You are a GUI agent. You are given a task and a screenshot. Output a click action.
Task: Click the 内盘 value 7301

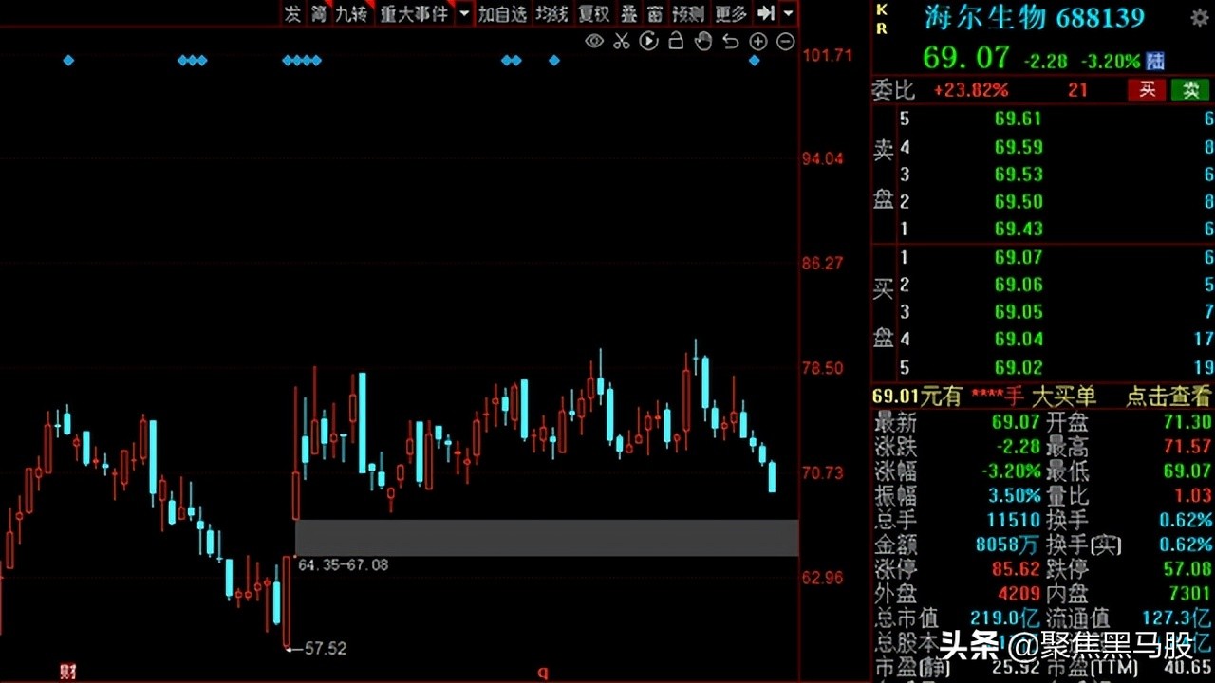1189,594
